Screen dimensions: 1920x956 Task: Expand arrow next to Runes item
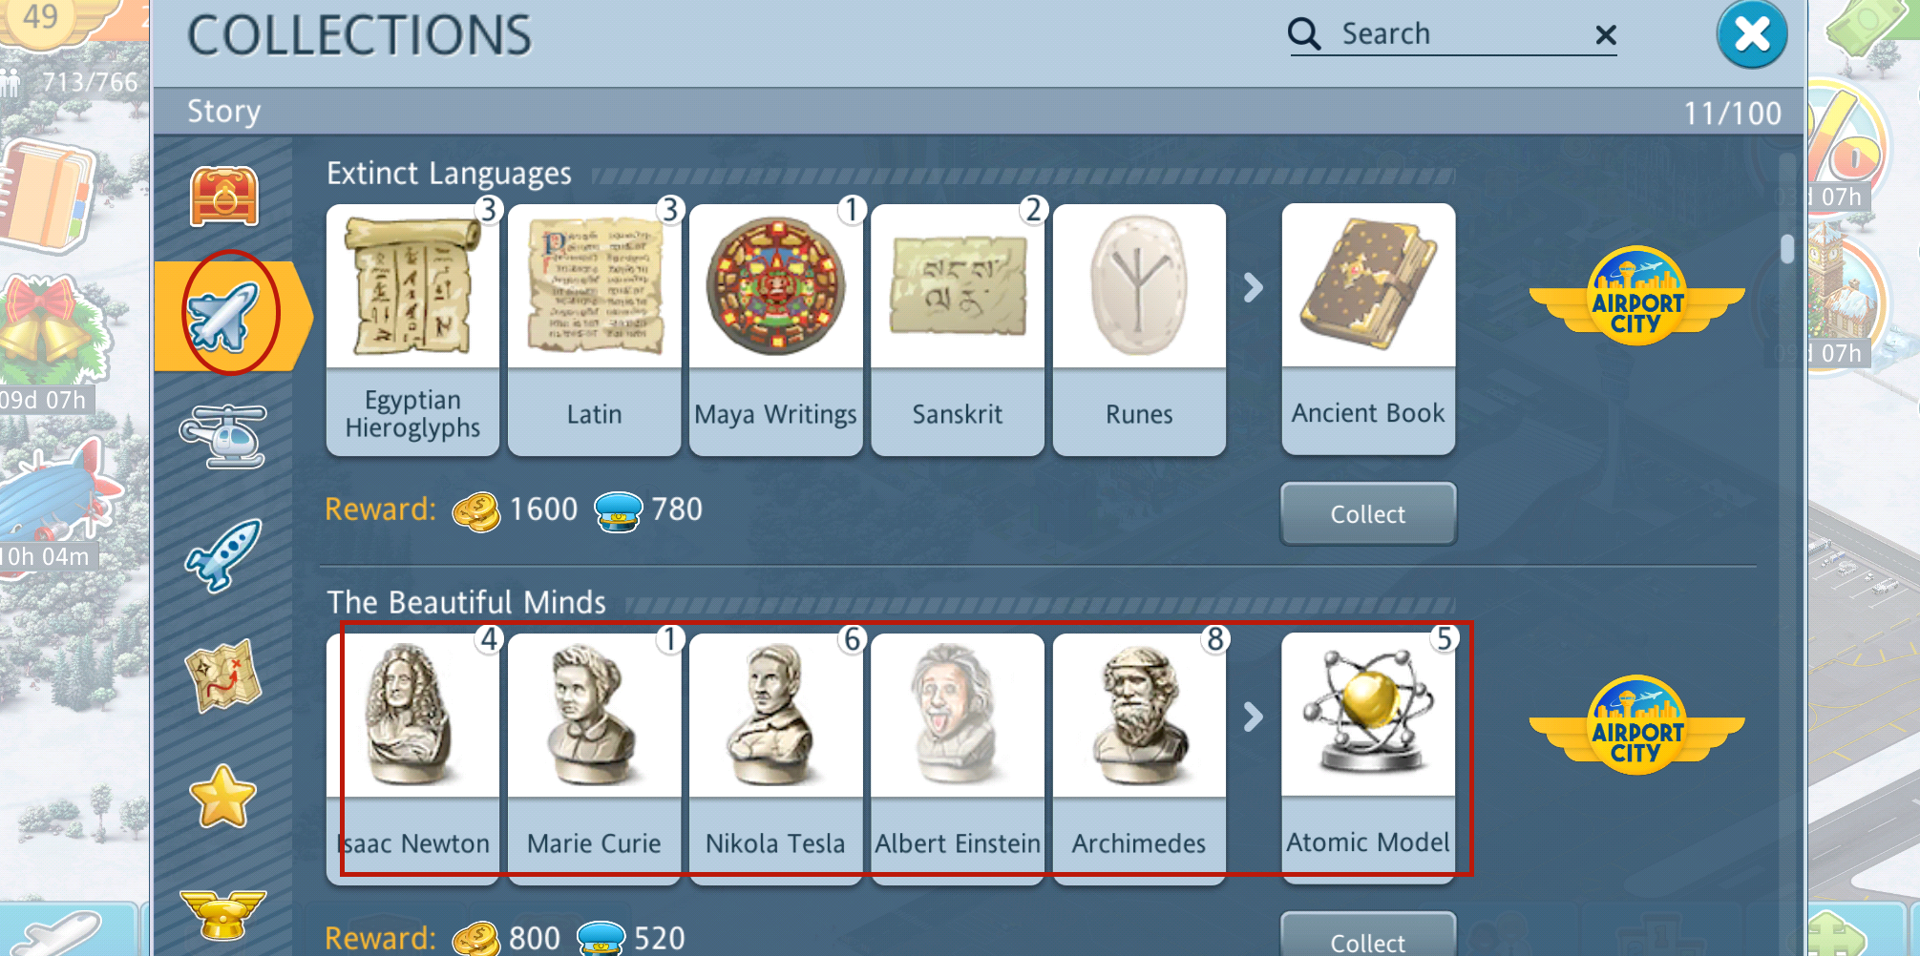[x=1254, y=287]
